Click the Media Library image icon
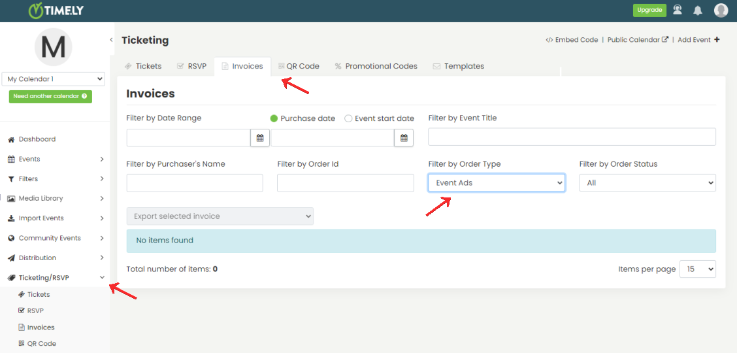 [x=11, y=199]
